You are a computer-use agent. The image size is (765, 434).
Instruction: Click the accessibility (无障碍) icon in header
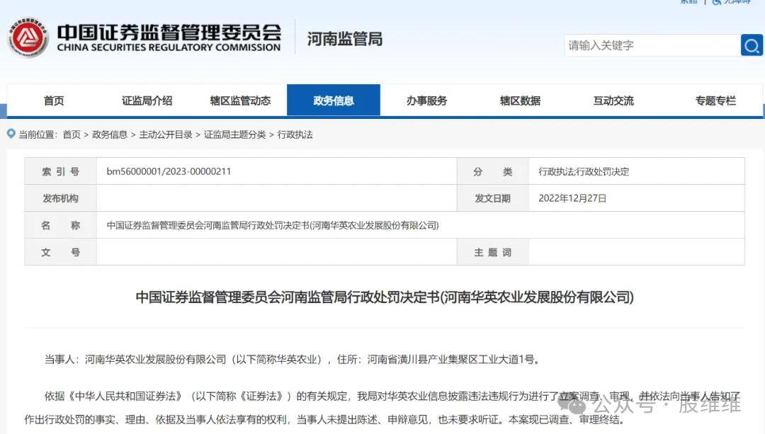point(718,3)
